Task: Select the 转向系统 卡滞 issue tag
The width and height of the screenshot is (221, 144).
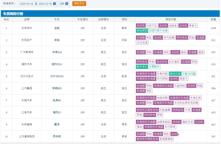Action: [181, 110]
